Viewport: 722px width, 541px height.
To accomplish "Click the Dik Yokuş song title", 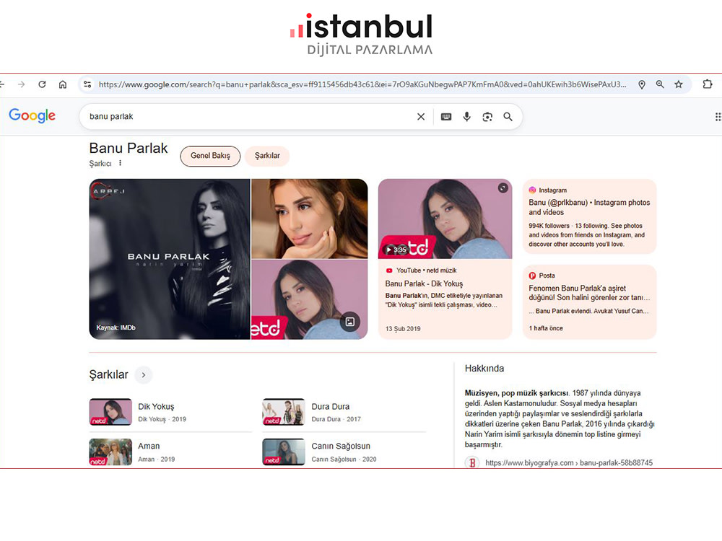I will [x=156, y=407].
